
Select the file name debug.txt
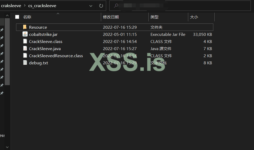(x=38, y=63)
